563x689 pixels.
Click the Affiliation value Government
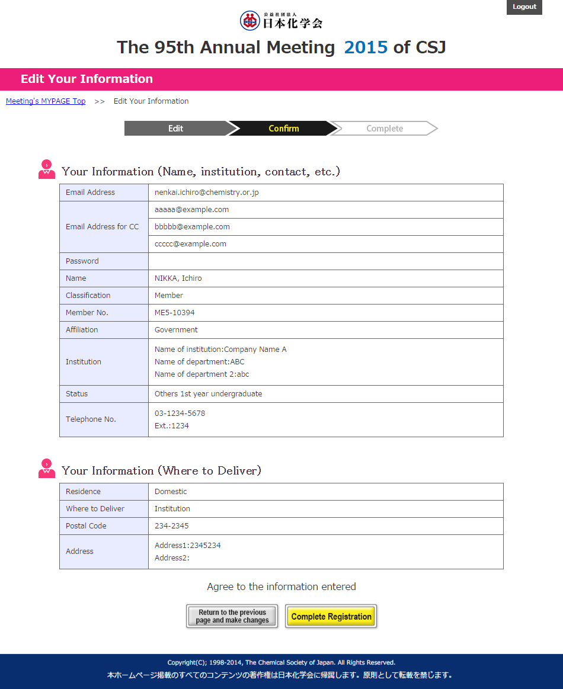[x=176, y=329]
